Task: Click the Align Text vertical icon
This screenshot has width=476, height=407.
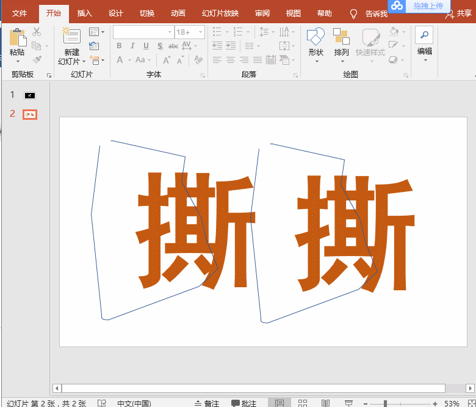Action: (x=284, y=46)
